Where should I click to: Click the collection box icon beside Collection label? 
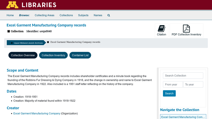(x=8, y=31)
